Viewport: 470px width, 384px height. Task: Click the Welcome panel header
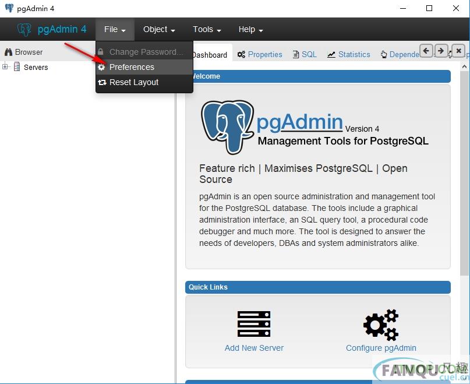tap(318, 76)
